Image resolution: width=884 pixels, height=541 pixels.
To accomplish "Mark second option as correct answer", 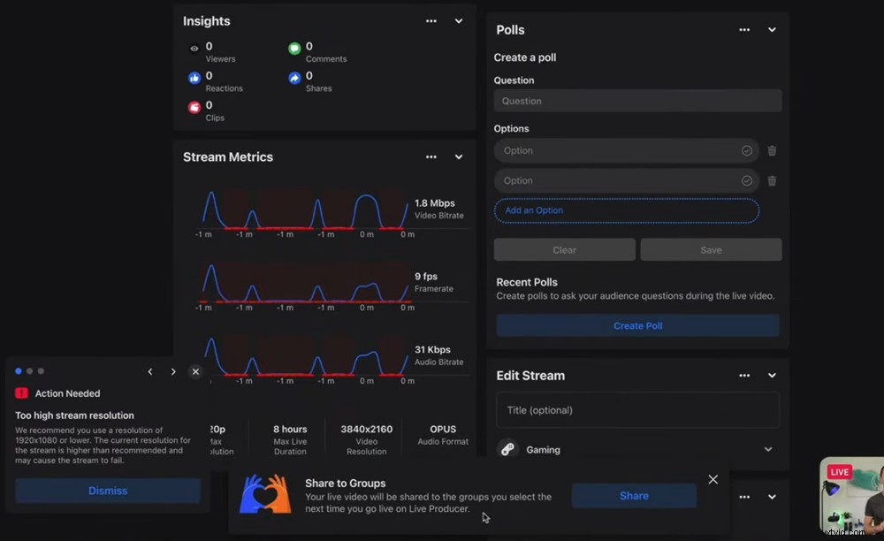I will [x=747, y=181].
